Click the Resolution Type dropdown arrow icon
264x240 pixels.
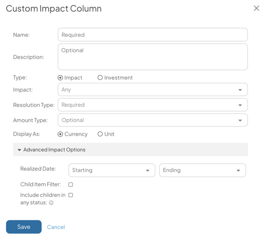pos(240,105)
